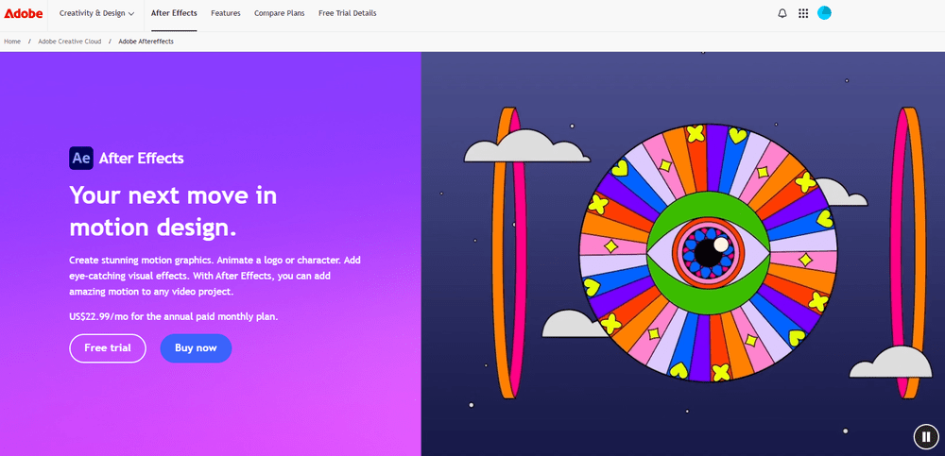The image size is (945, 456).
Task: Click the headline 'Your next move in motion design.'
Action: [x=173, y=211]
